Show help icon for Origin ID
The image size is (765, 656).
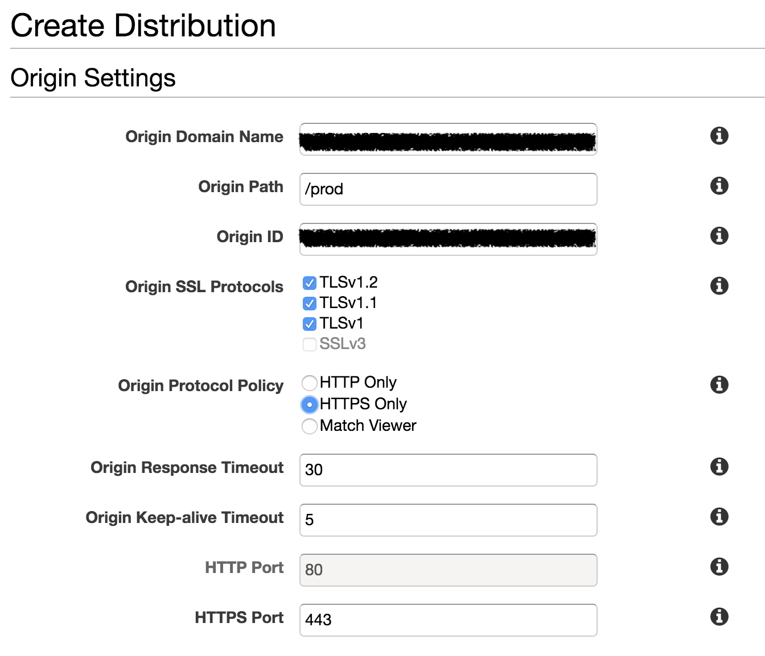[x=719, y=236]
